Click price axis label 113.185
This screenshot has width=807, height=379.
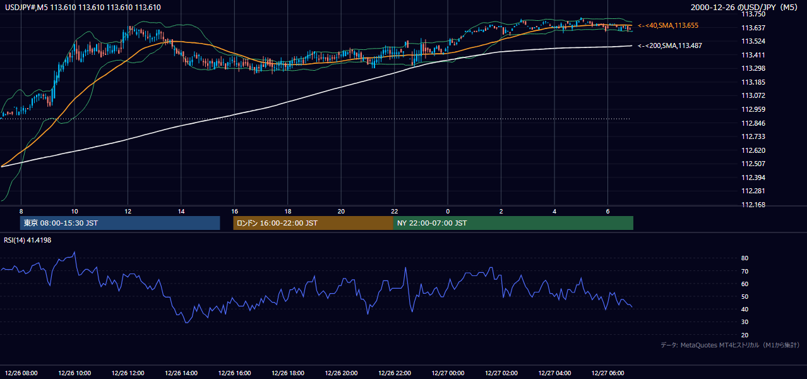(754, 82)
